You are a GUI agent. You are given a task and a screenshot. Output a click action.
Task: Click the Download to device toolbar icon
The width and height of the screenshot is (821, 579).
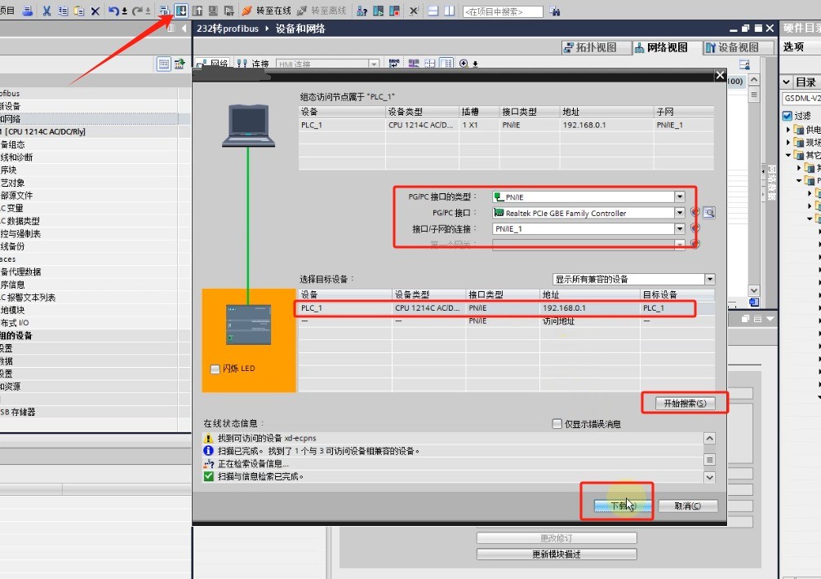pos(181,11)
